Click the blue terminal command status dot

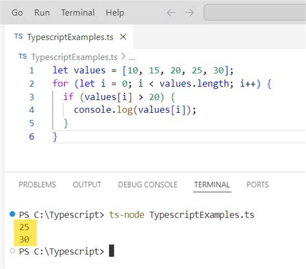point(12,214)
